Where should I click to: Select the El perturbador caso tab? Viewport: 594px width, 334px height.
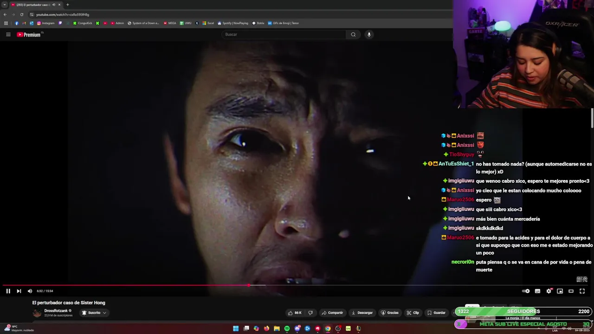32,5
